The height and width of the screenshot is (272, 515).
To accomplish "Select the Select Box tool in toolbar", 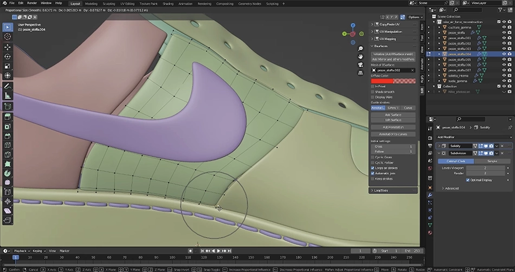I will pos(8,27).
